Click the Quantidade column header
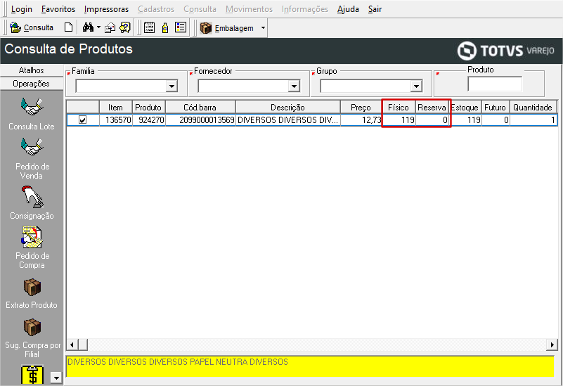The width and height of the screenshot is (563, 386). click(533, 108)
